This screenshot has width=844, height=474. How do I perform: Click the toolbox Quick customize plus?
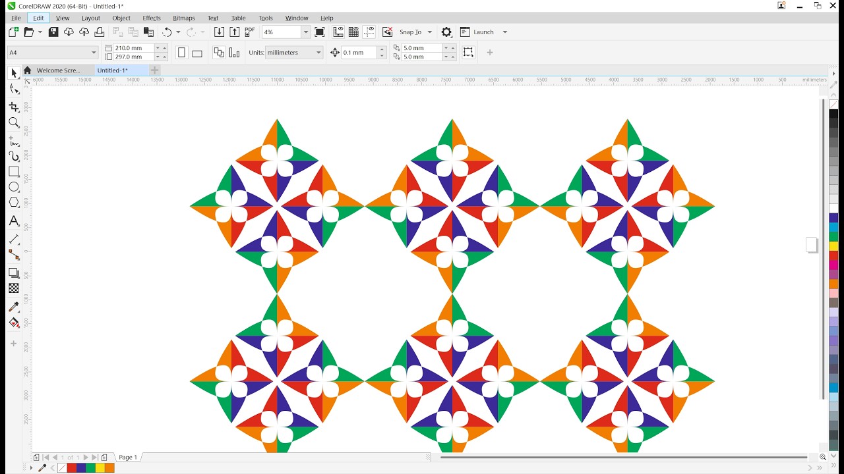click(13, 344)
